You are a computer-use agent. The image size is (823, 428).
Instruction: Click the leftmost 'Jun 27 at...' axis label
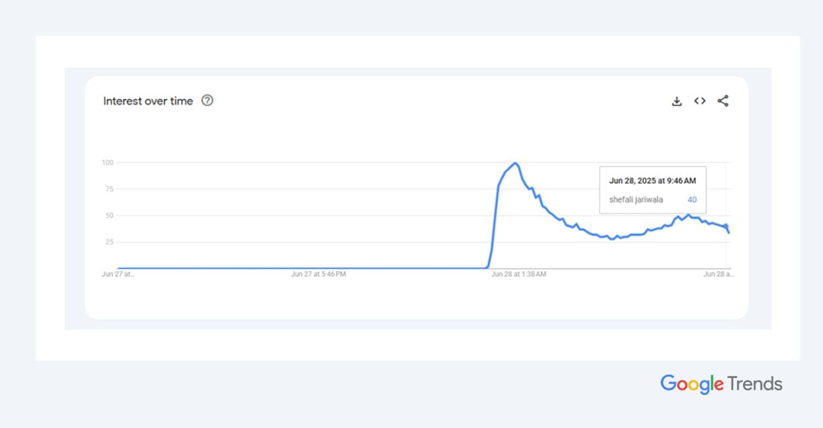[x=117, y=274]
